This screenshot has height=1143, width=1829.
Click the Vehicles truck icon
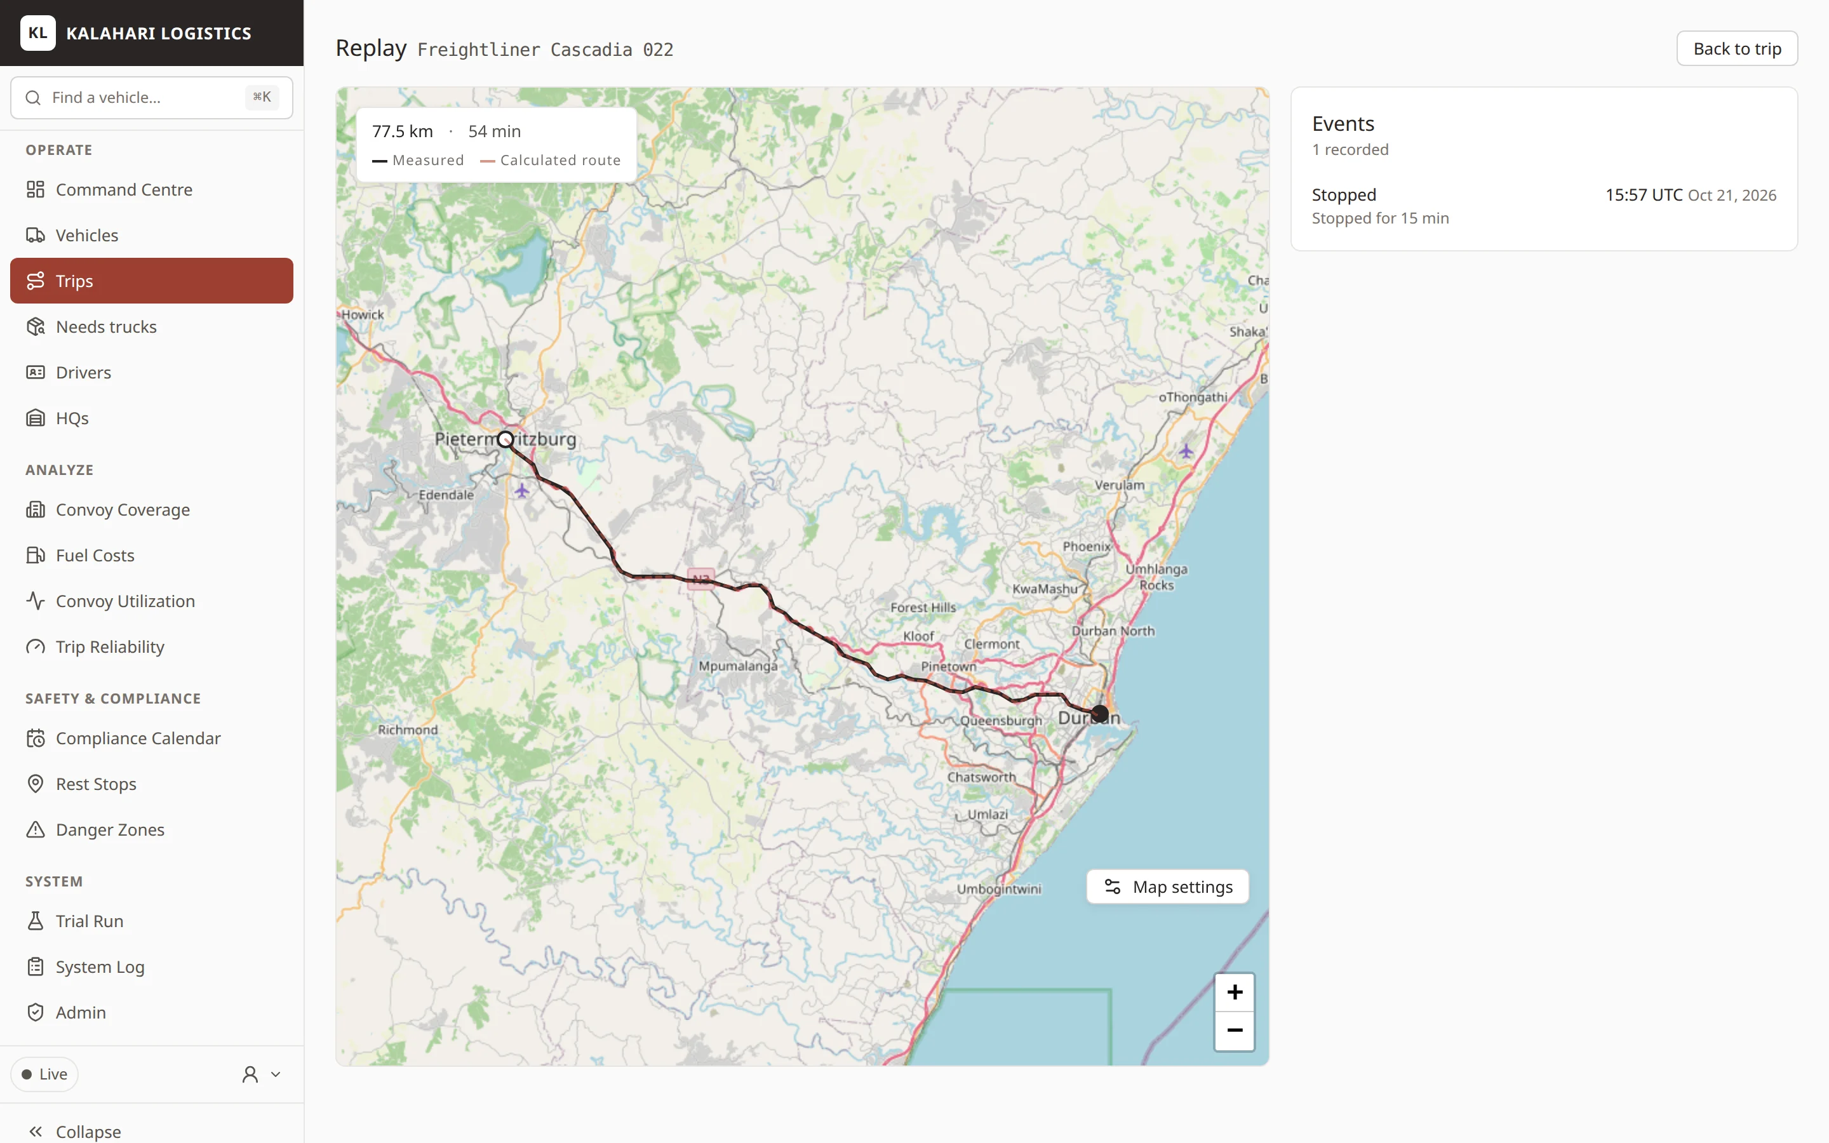click(x=36, y=235)
